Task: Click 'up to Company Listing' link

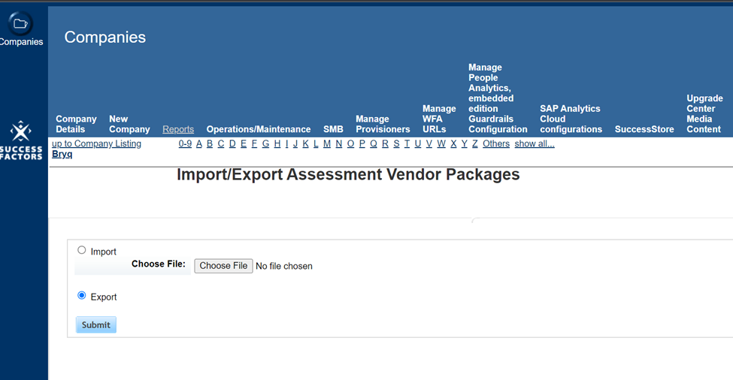Action: coord(96,143)
